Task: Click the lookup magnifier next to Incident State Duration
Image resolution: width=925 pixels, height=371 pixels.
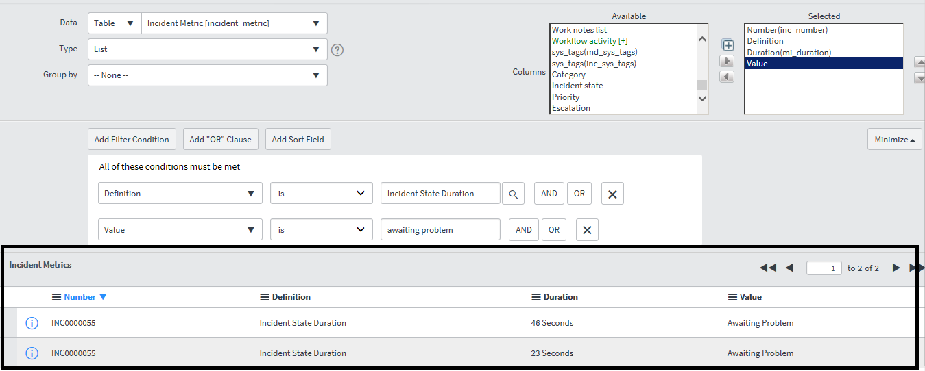Action: click(x=513, y=194)
